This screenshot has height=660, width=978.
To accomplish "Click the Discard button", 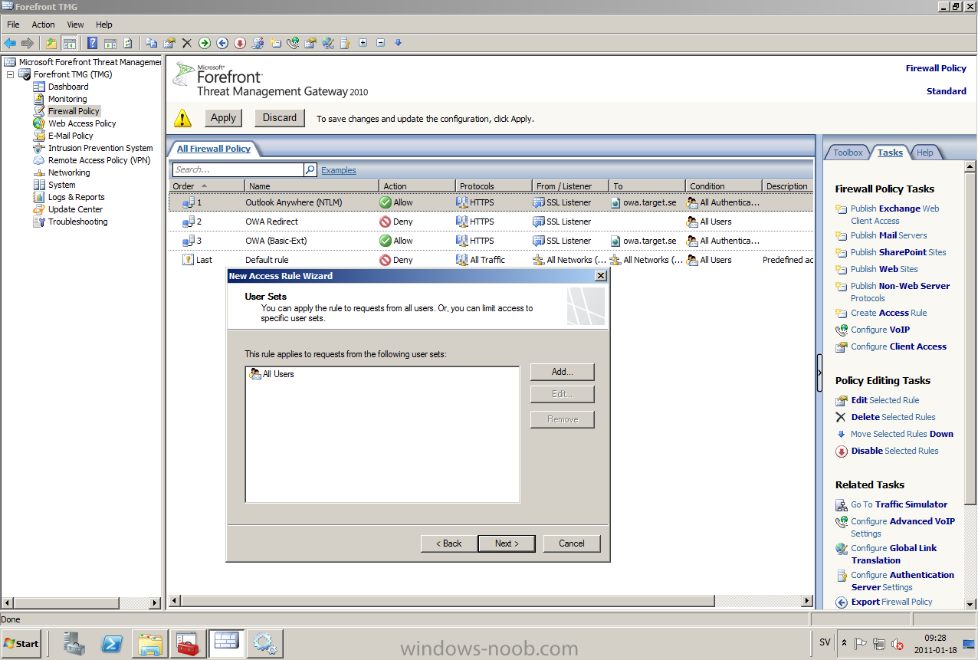I will pos(280,118).
